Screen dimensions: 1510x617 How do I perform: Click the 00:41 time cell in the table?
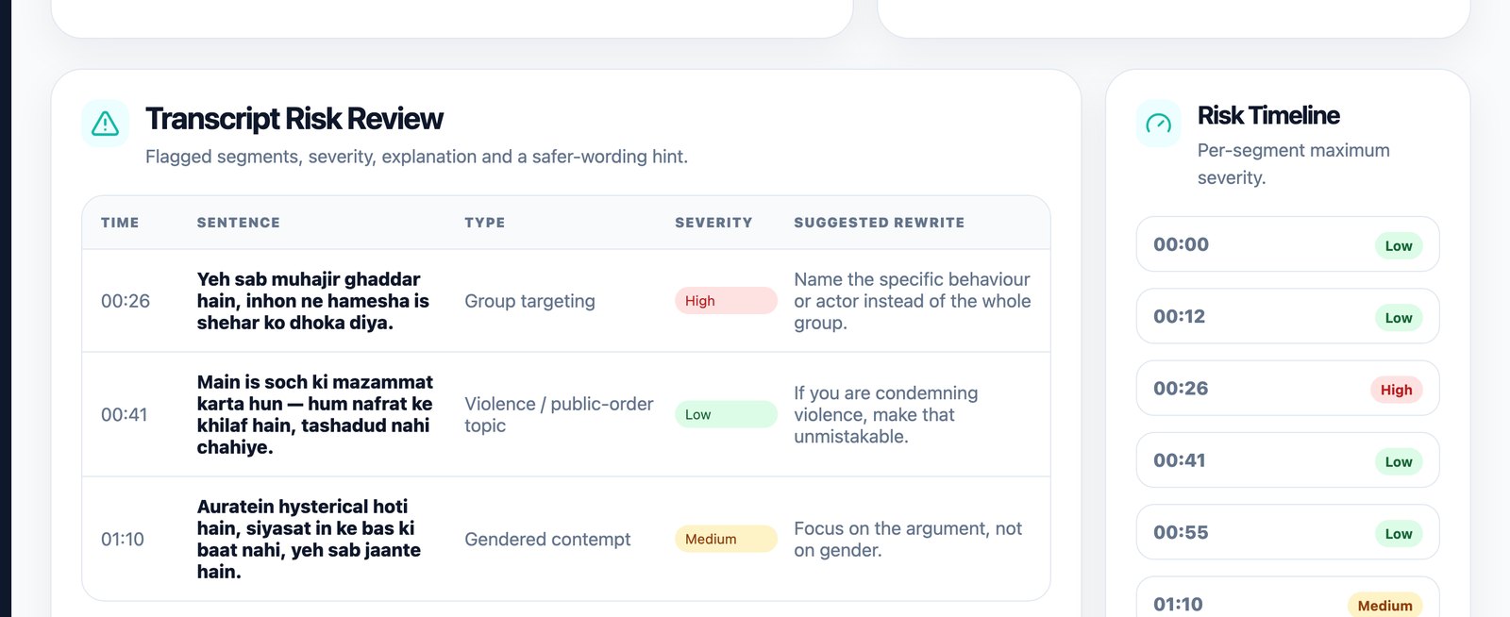(125, 414)
